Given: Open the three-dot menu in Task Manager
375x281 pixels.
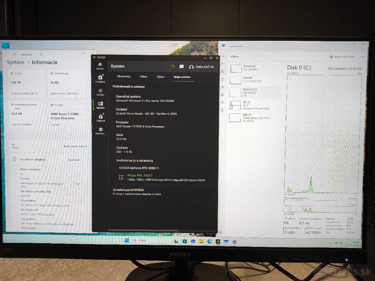Looking at the screenshot, I should pos(362,56).
